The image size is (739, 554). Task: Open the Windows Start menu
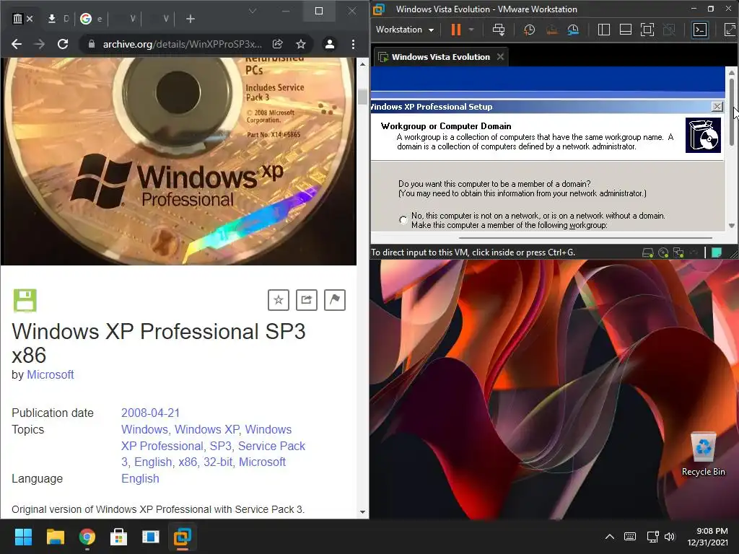click(x=23, y=537)
